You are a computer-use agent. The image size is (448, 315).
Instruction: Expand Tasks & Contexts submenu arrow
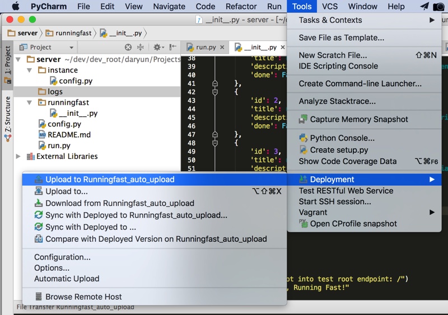coord(432,20)
